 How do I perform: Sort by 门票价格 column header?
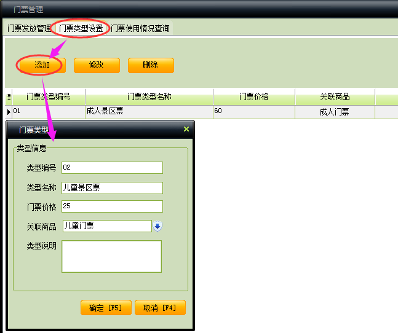(x=254, y=96)
